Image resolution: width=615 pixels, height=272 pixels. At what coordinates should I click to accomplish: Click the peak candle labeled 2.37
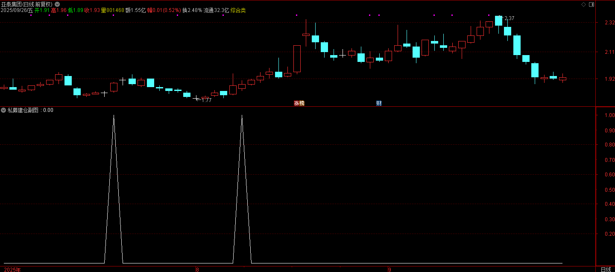(x=498, y=21)
